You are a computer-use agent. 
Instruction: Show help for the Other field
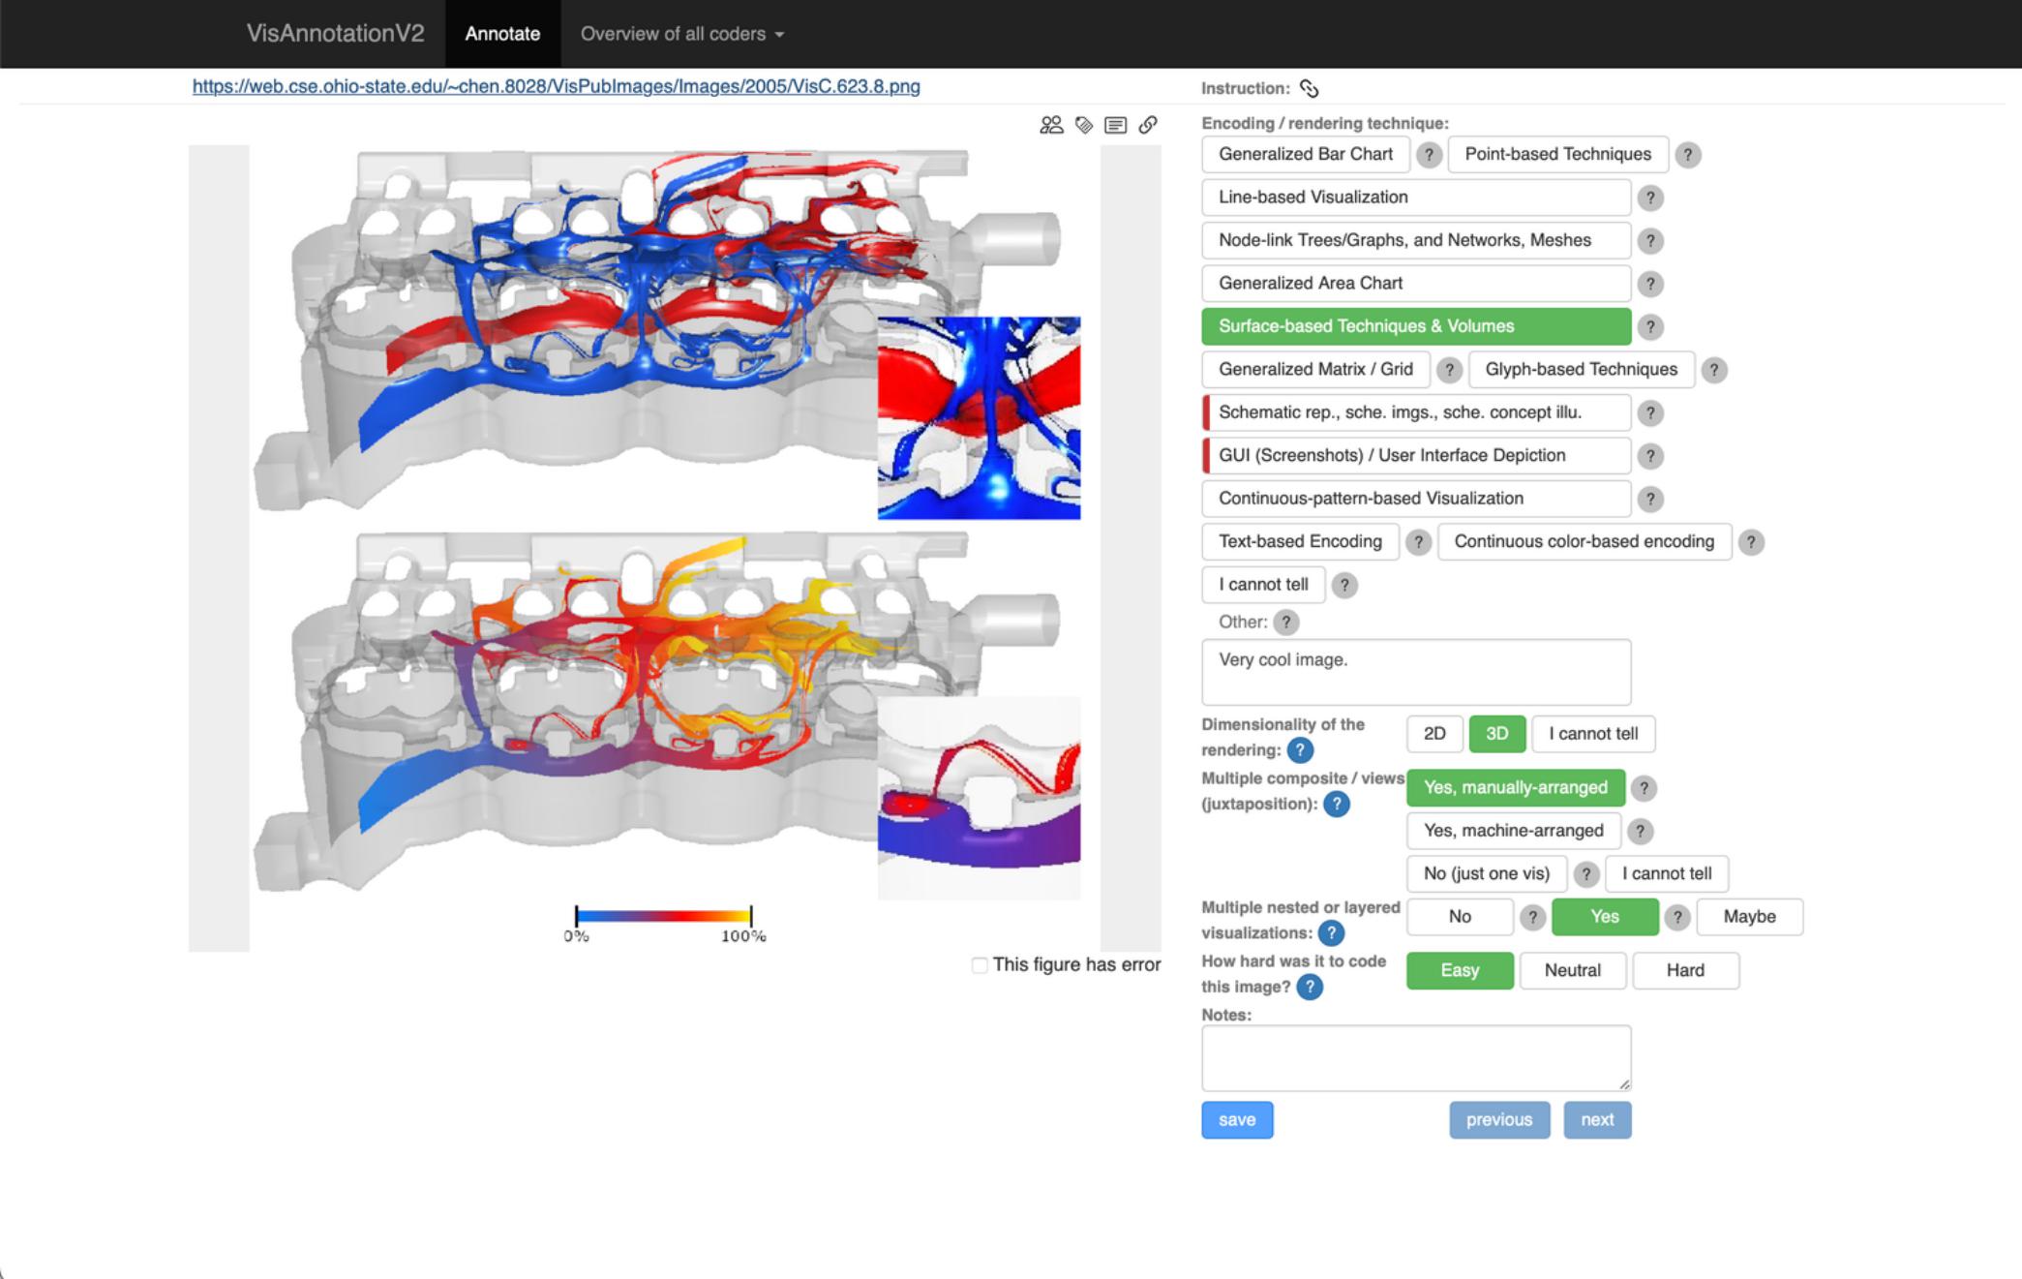tap(1285, 623)
